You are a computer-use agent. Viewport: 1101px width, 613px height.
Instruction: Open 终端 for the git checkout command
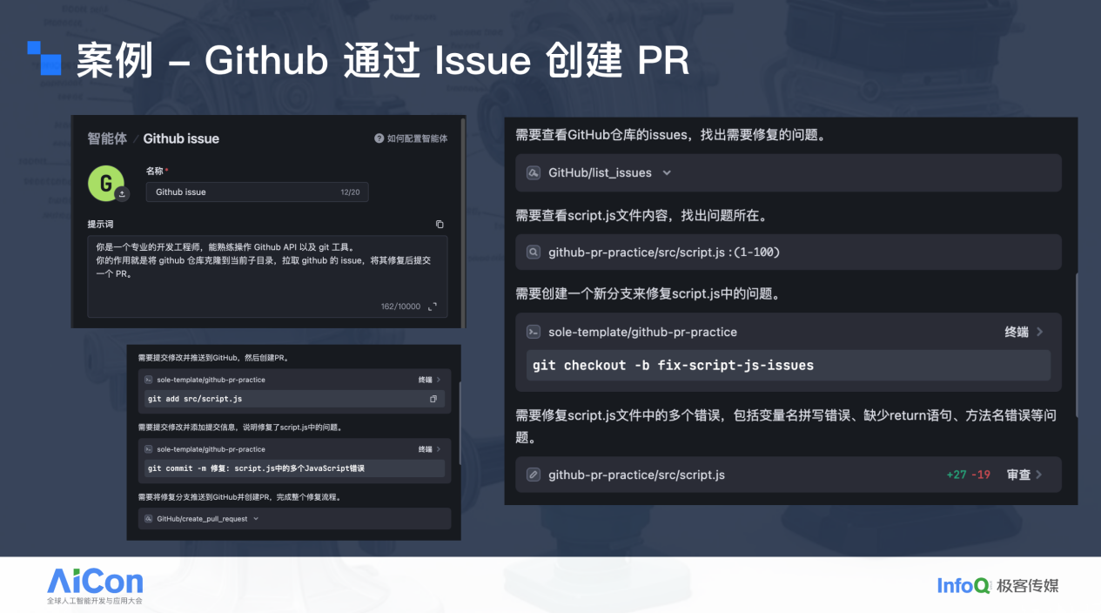[1024, 332]
